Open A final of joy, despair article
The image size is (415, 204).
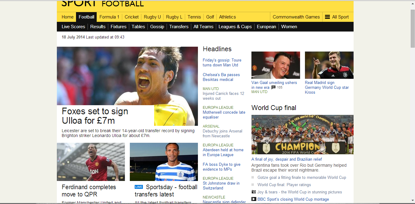[x=287, y=159]
